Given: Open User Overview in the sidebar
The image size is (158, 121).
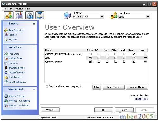Looking at the screenshot, I should (14, 30).
